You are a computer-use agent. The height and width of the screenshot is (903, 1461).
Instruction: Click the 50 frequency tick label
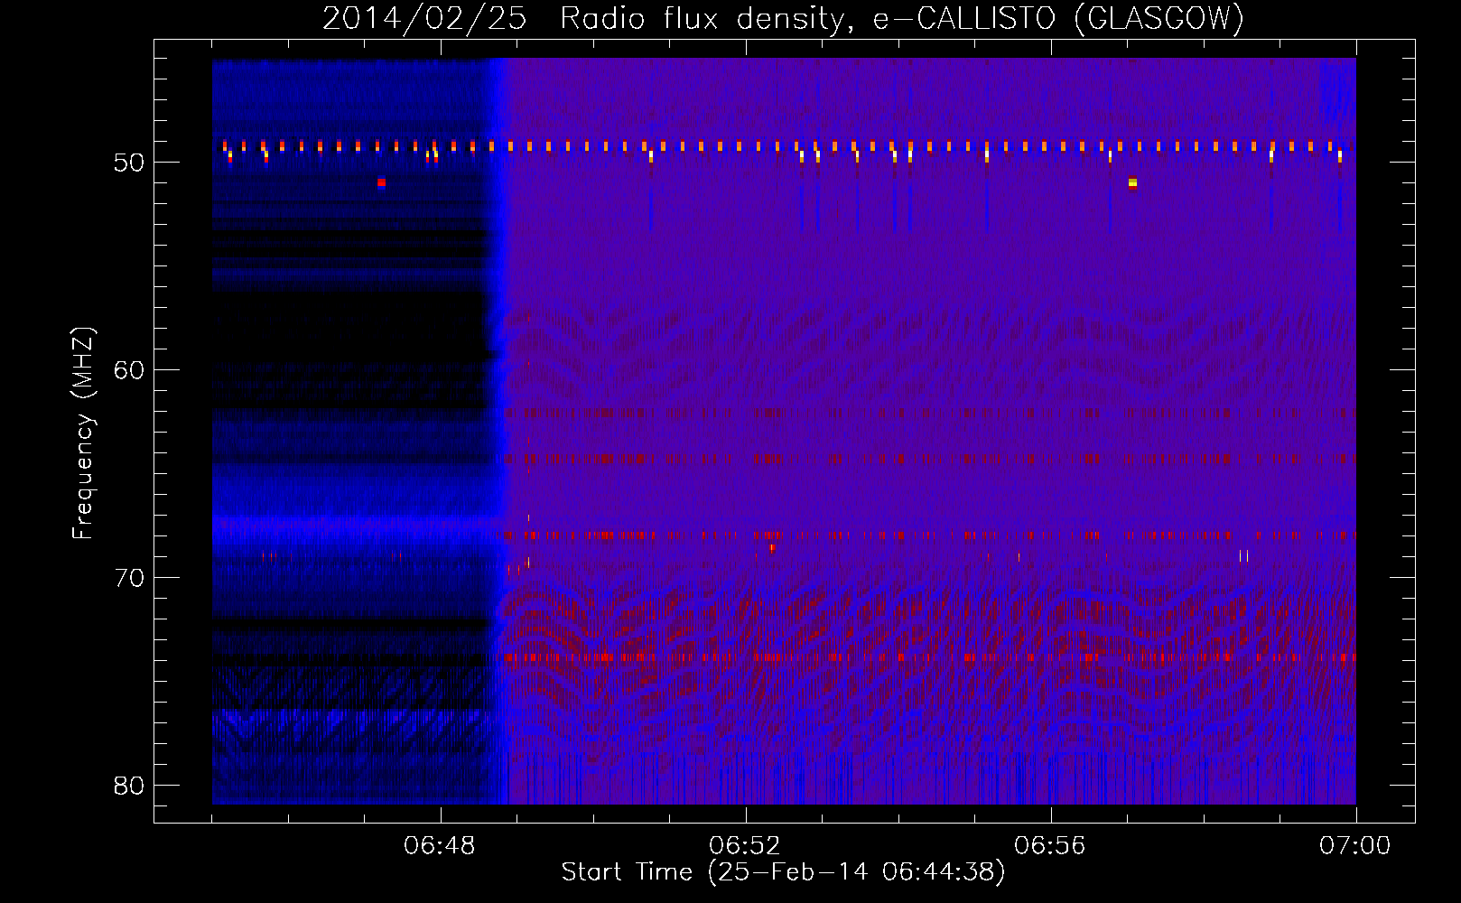[129, 163]
